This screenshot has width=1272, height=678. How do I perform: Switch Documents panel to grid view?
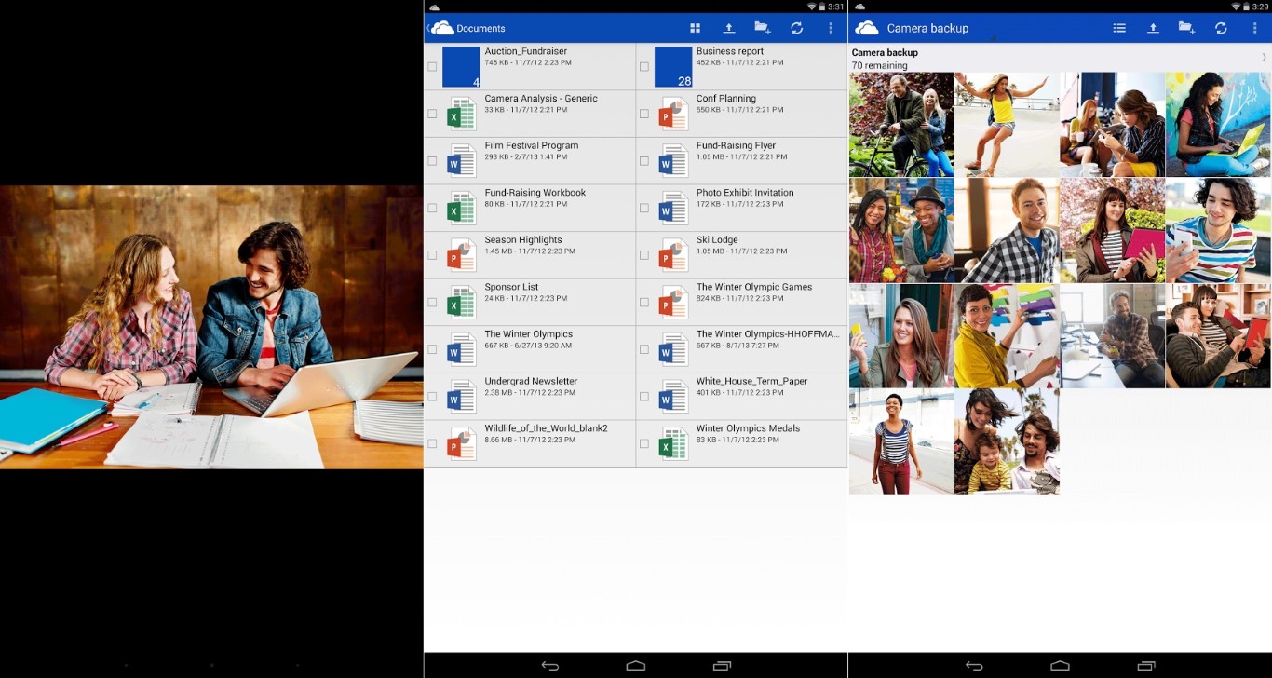tap(695, 29)
